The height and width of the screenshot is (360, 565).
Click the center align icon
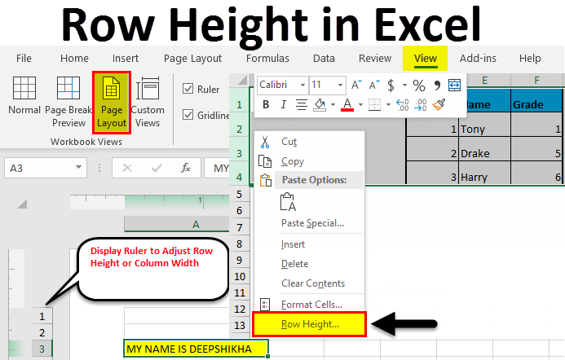click(x=301, y=104)
